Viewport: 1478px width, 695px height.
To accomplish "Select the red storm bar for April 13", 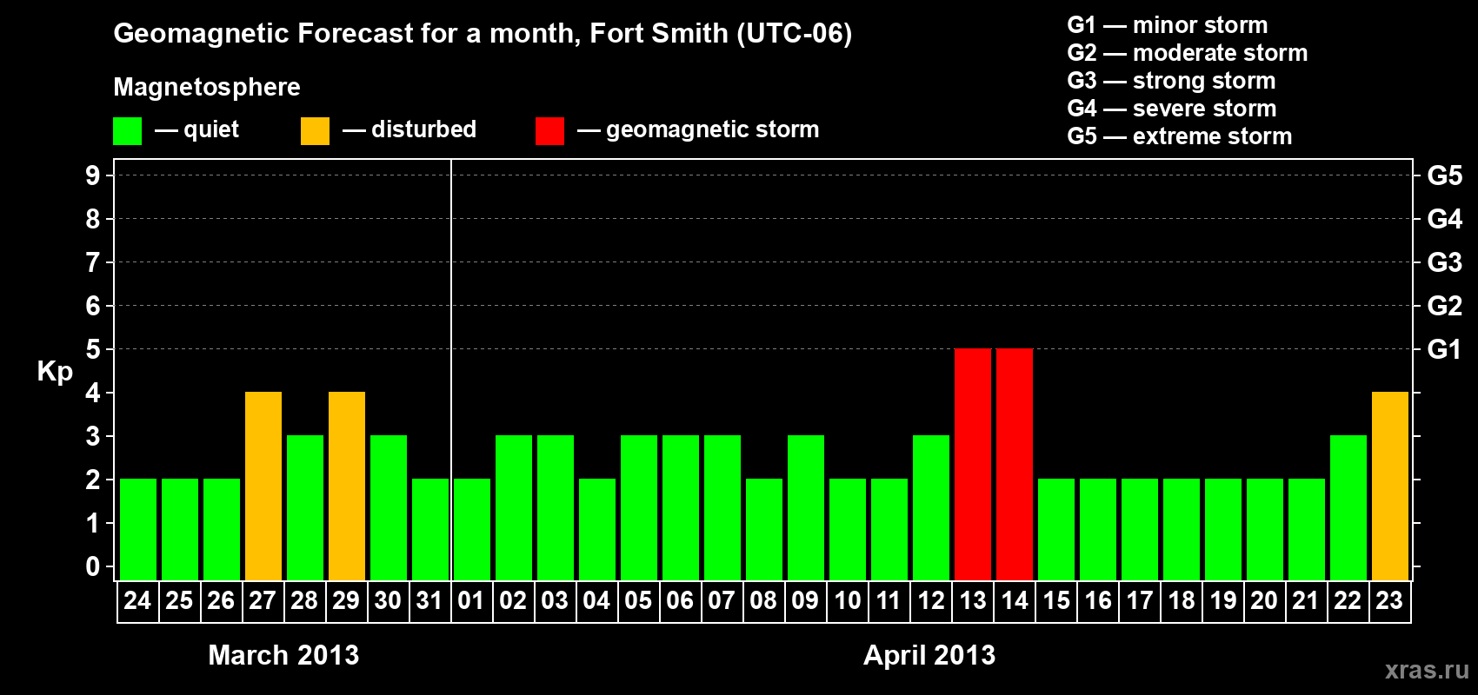I will (x=973, y=464).
